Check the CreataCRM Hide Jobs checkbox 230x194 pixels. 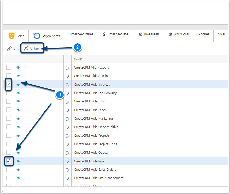click(9, 101)
